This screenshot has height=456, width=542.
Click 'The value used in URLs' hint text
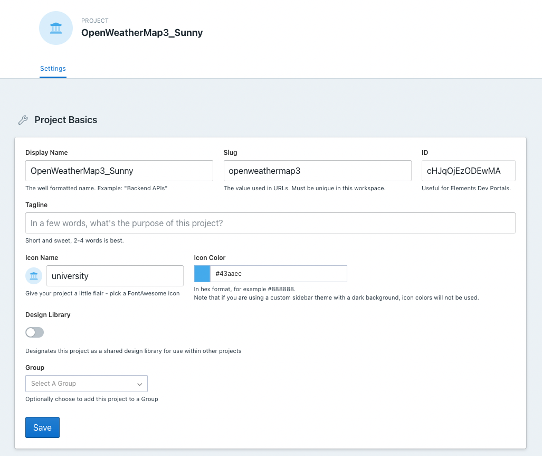[305, 188]
